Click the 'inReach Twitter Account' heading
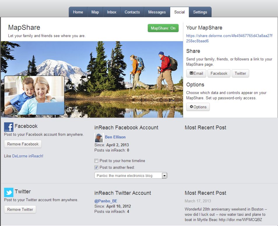Screen dimensions: 278x226 [x=123, y=193]
